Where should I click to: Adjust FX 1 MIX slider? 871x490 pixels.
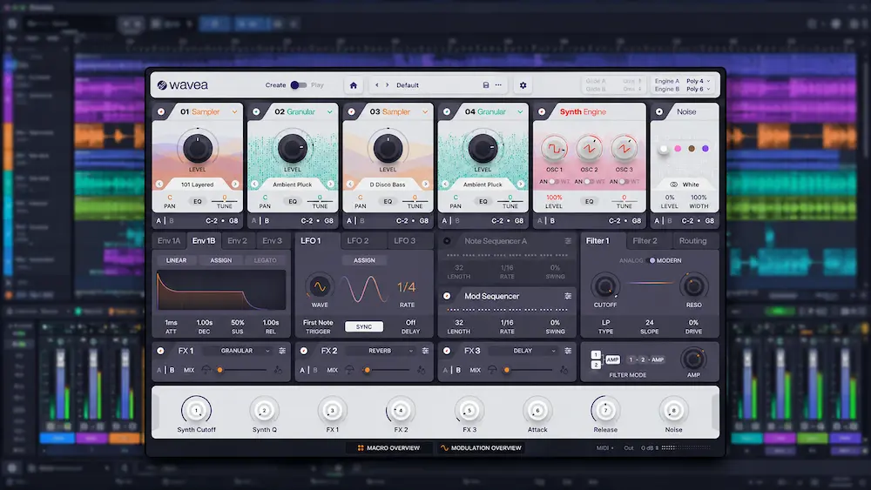[x=242, y=370]
